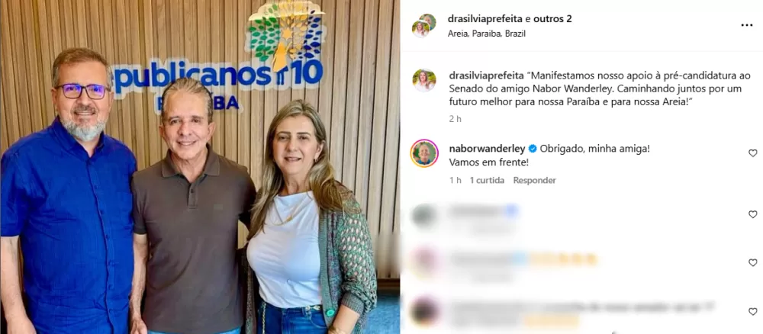Open the stacked profile avatars in header
The image size is (763, 334).
click(423, 25)
